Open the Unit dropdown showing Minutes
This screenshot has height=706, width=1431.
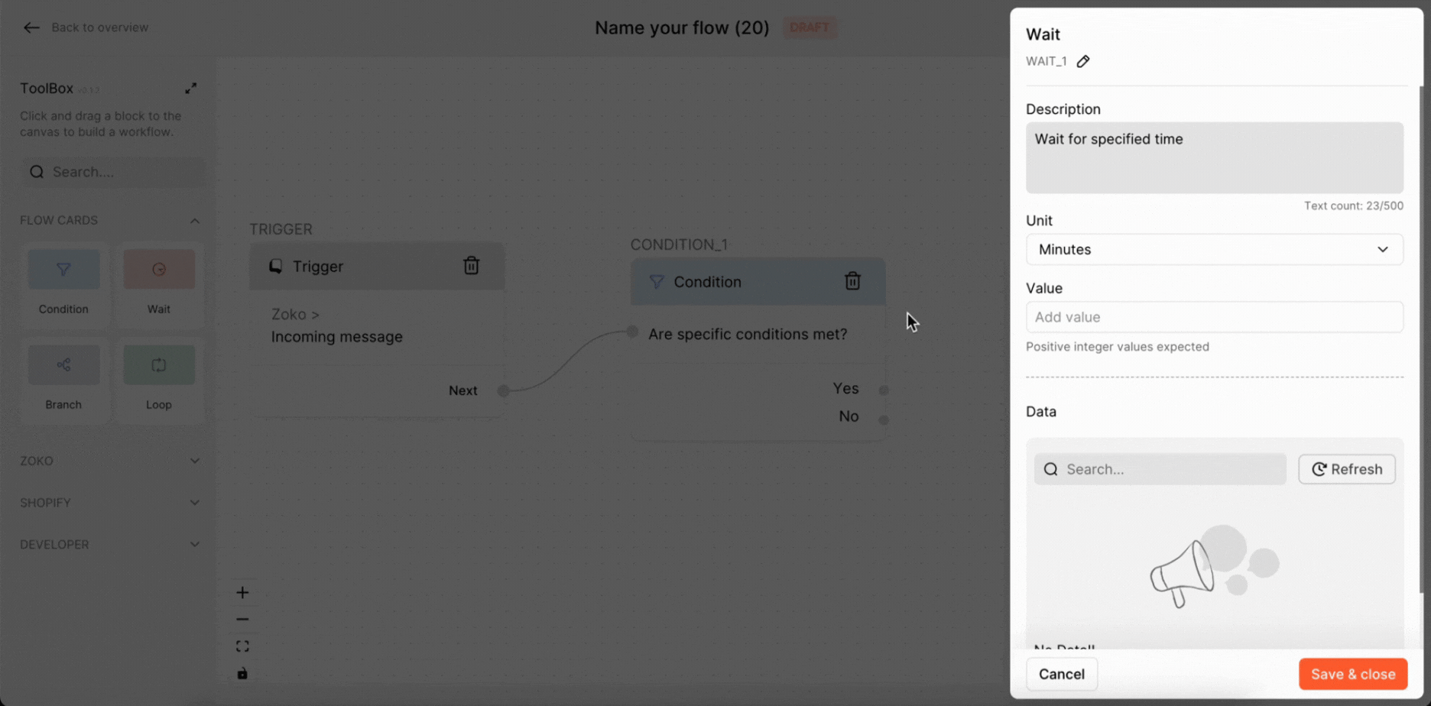[1215, 250]
